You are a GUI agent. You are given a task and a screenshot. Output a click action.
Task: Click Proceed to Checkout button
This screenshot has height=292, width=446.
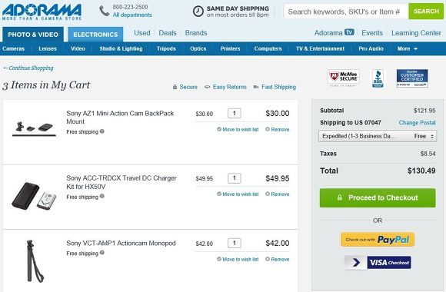(x=378, y=197)
